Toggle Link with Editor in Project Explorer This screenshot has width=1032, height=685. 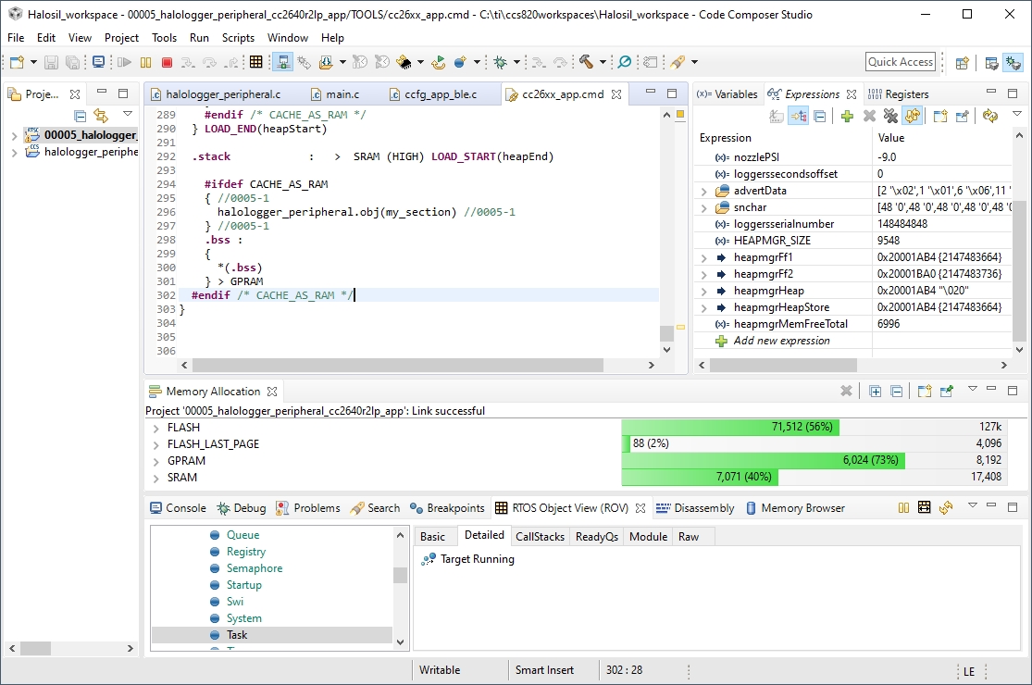(100, 116)
